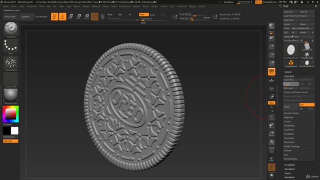320x180 pixels.
Task: Toggle the orange XYZ rotation button
Action: [x=271, y=103]
